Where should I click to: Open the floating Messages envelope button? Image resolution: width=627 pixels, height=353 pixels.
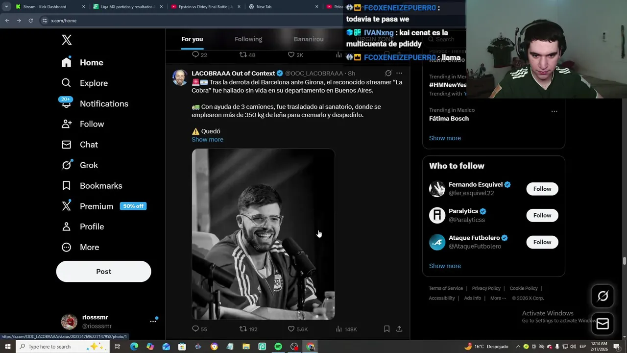603,324
